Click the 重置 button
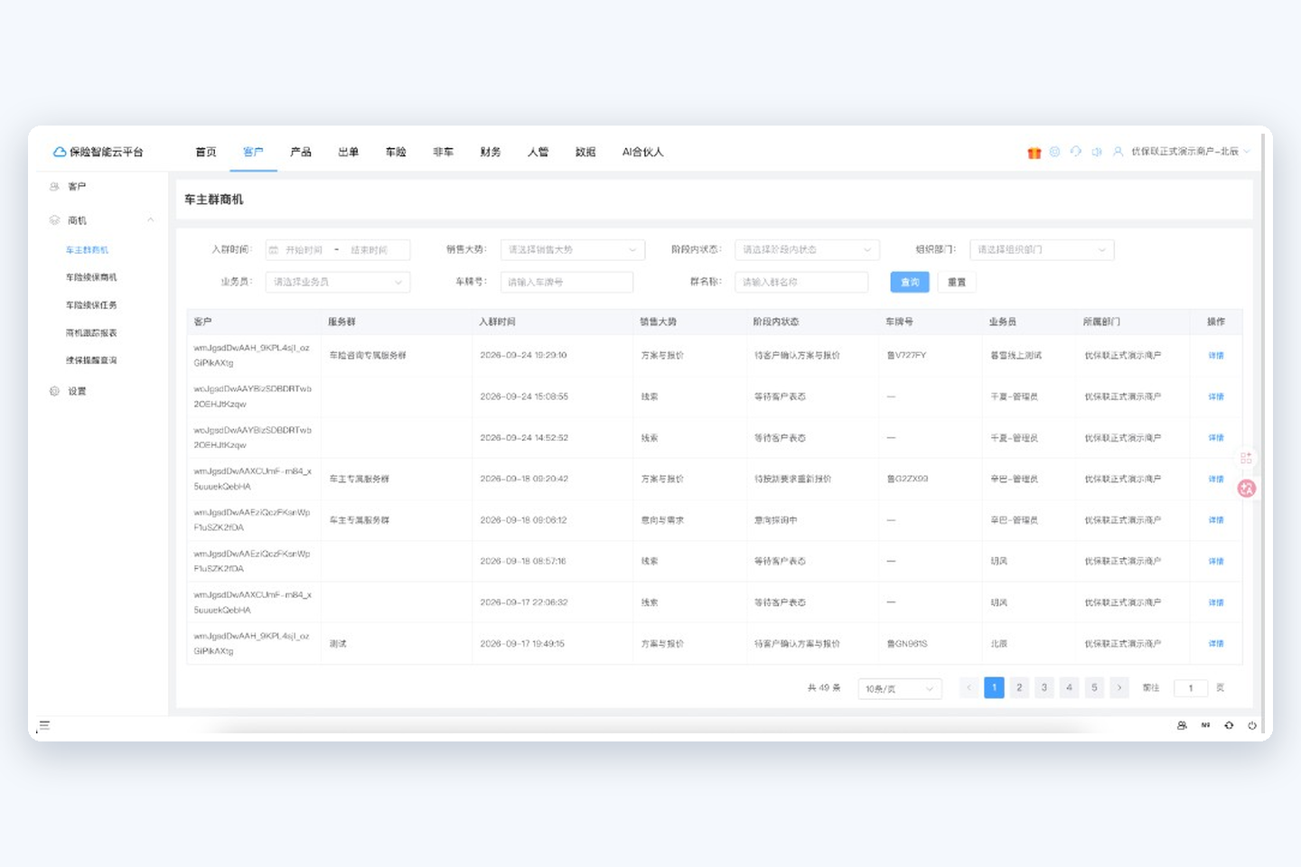 (x=957, y=283)
